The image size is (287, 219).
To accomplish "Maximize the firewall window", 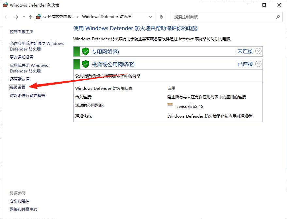I will point(264,5).
